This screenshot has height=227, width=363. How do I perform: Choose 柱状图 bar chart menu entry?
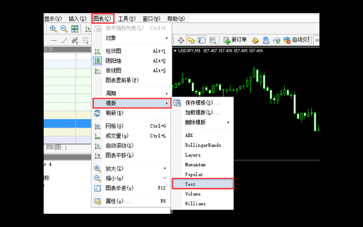132,51
